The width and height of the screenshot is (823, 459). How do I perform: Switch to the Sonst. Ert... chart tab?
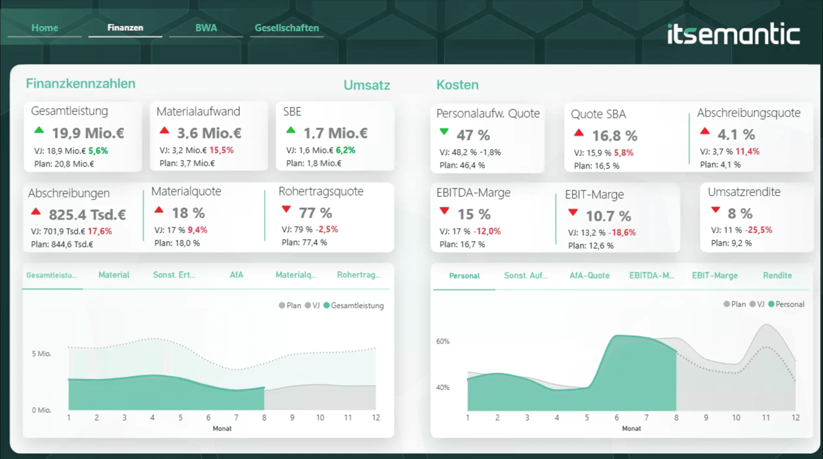coord(174,275)
